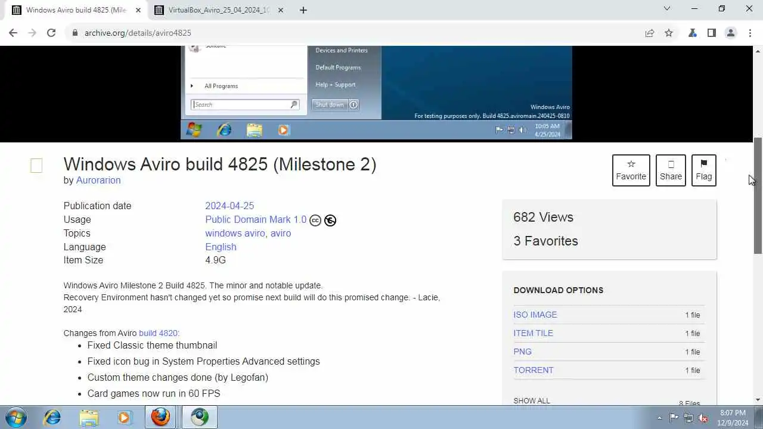
Task: Open uploader Aurorarion's profile
Action: [x=98, y=180]
